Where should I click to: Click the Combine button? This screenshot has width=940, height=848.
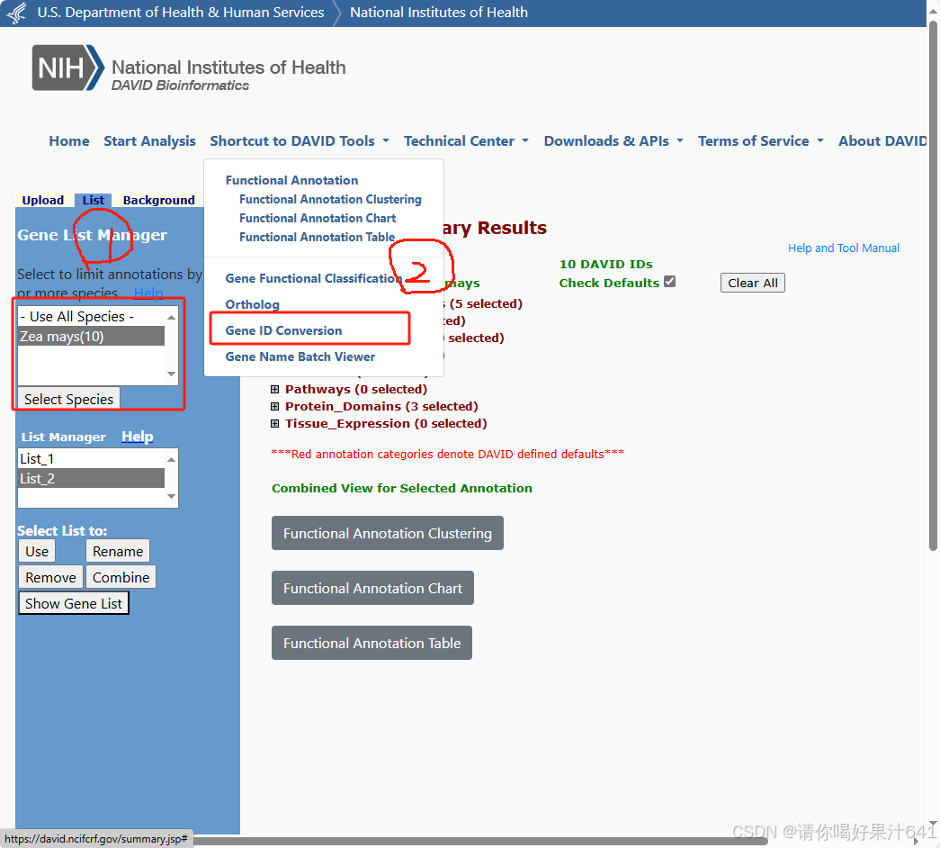(x=121, y=577)
